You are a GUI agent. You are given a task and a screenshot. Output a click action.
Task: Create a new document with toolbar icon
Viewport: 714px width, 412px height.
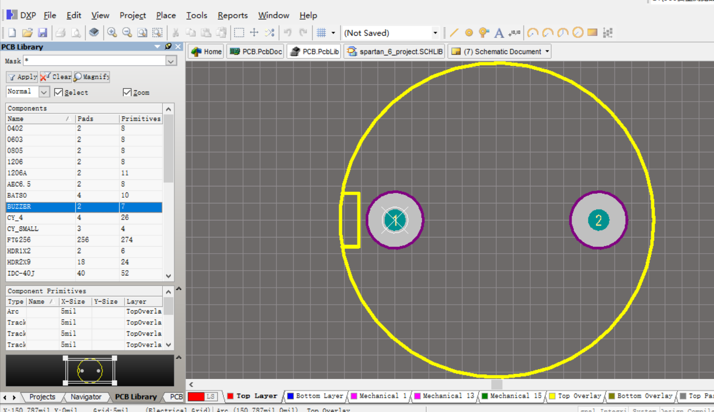point(12,33)
